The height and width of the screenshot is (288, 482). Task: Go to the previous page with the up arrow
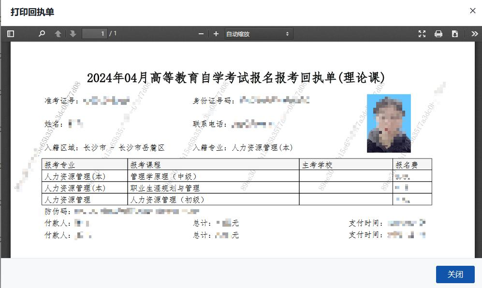[x=57, y=34]
